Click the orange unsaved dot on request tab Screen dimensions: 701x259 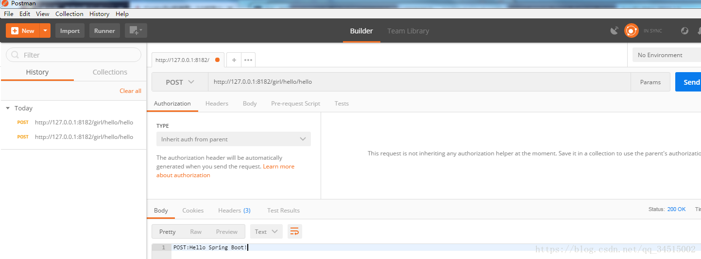(217, 60)
